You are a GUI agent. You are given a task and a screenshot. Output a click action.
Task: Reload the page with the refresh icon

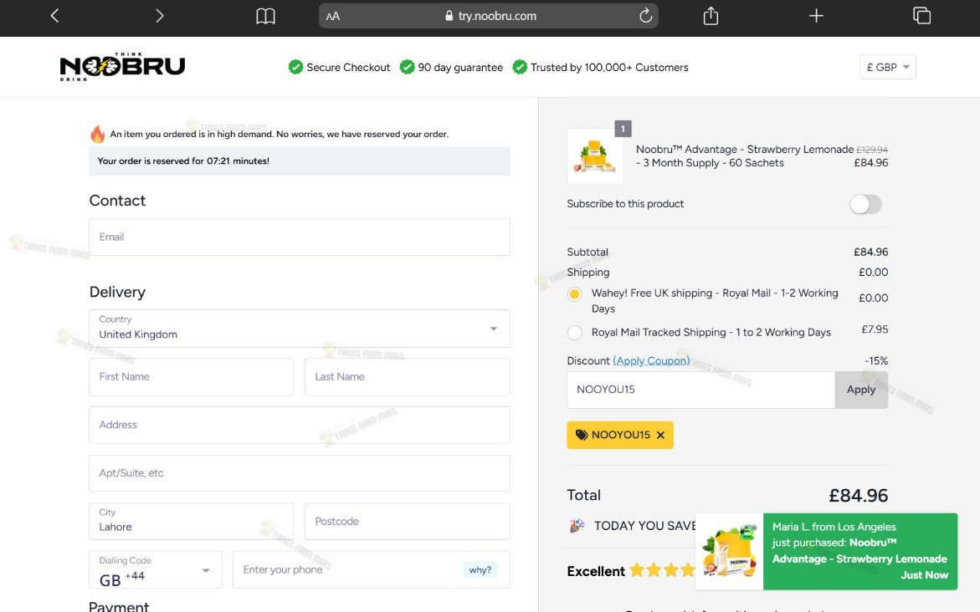[645, 16]
